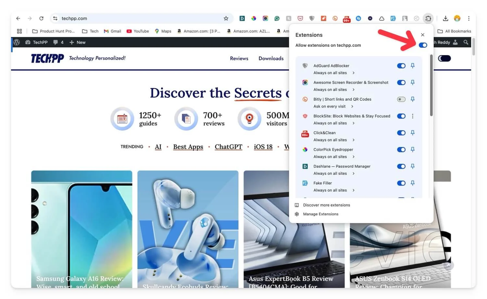Click the Extensions puzzle piece button
Viewport: 487px width, 299px height.
(428, 19)
